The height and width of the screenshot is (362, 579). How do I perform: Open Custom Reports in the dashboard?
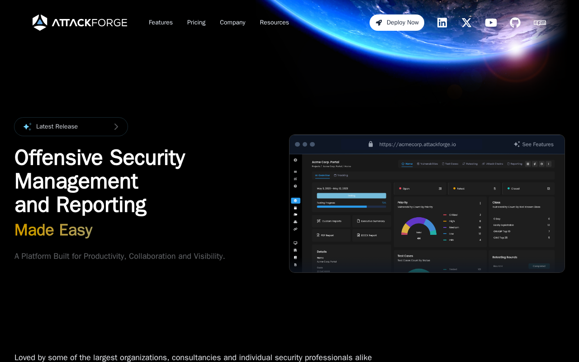(x=331, y=221)
